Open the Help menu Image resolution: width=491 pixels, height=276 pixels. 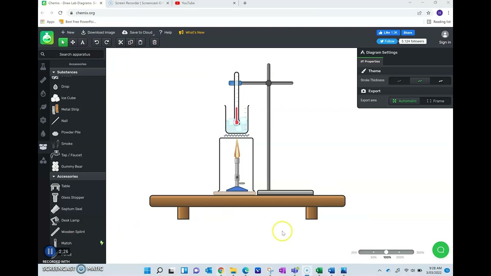(165, 32)
